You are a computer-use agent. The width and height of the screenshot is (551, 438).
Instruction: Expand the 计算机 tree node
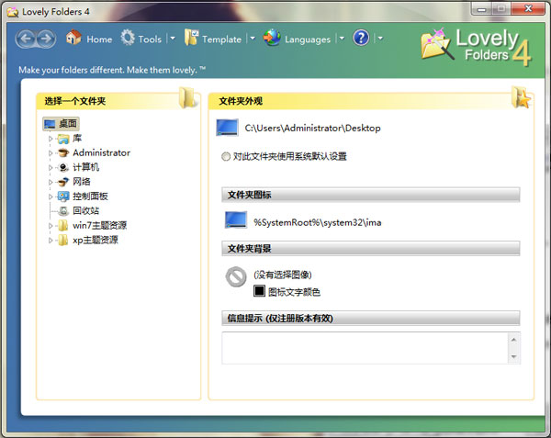[51, 168]
